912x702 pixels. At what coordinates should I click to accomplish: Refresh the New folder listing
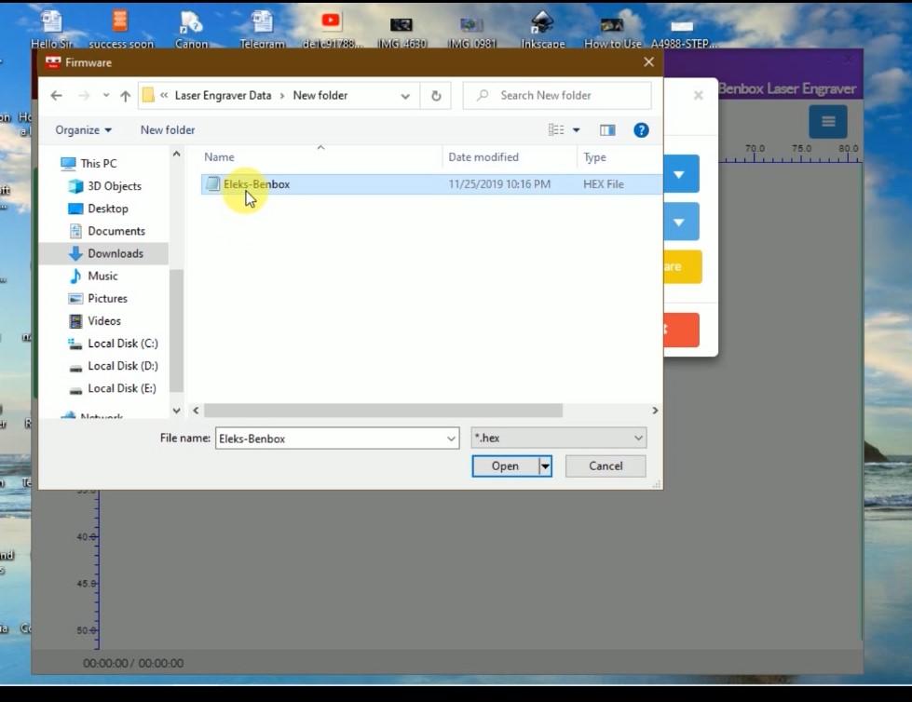436,96
